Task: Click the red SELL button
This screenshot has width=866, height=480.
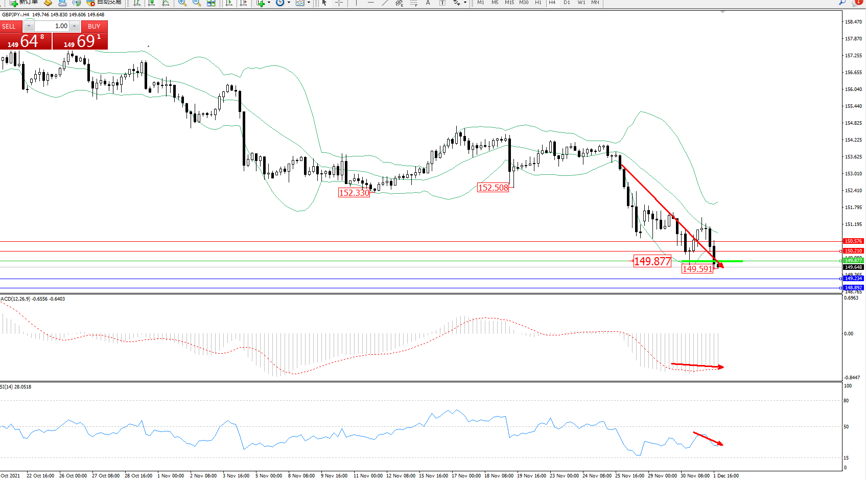Action: point(11,26)
